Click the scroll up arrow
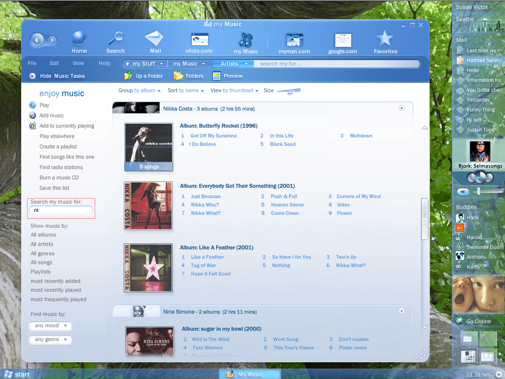 click(x=425, y=128)
